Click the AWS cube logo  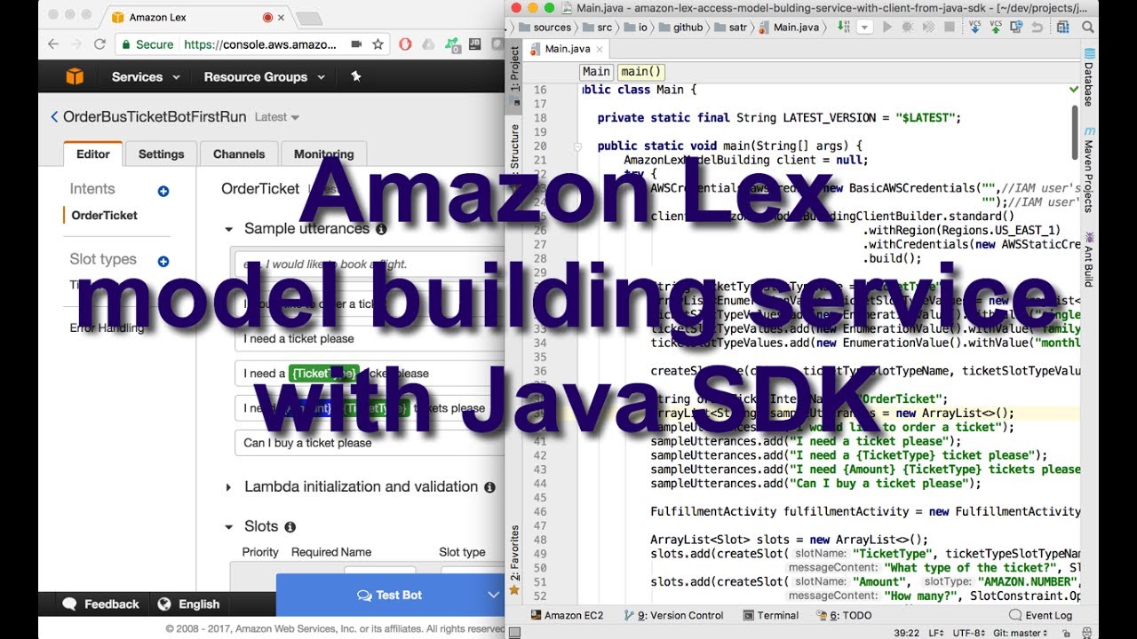click(x=75, y=76)
